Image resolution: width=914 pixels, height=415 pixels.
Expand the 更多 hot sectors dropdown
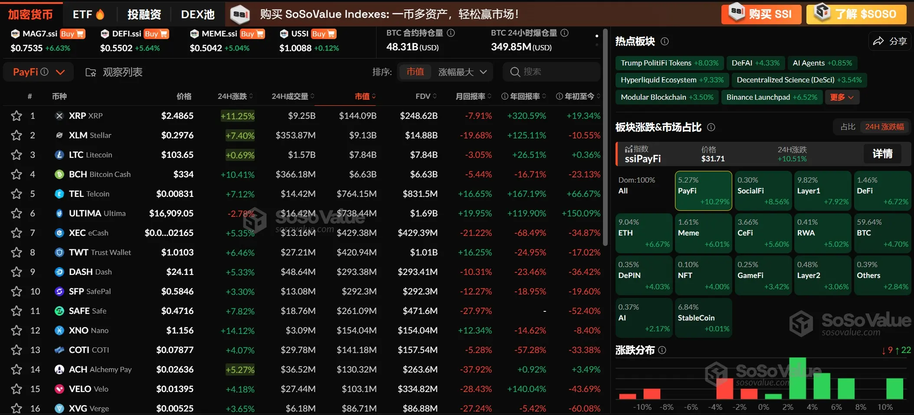[x=841, y=97]
